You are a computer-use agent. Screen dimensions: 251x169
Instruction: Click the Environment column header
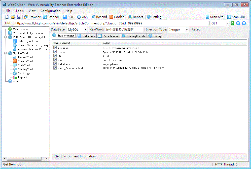tap(77, 43)
